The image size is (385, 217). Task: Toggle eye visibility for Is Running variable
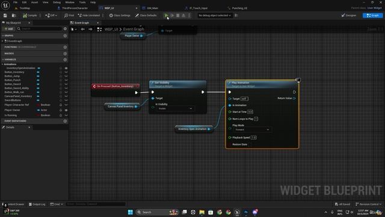(x=66, y=115)
